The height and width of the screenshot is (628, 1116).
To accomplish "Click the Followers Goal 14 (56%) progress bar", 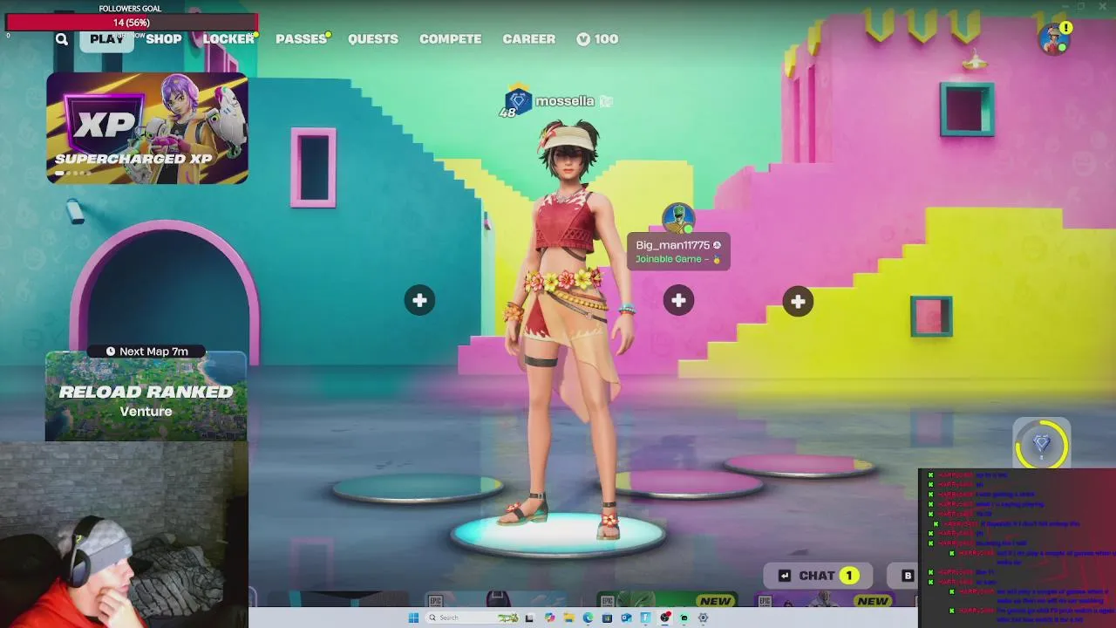I will click(x=131, y=22).
